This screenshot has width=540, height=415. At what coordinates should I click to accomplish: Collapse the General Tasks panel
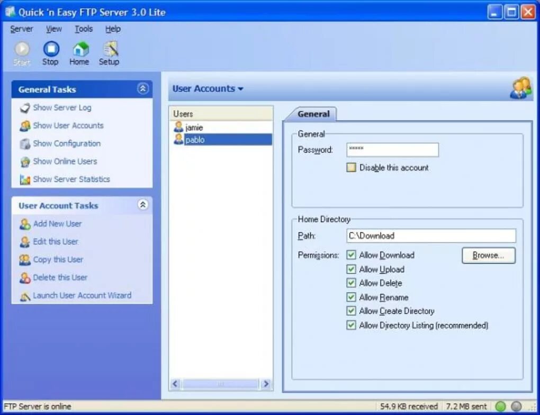point(143,88)
